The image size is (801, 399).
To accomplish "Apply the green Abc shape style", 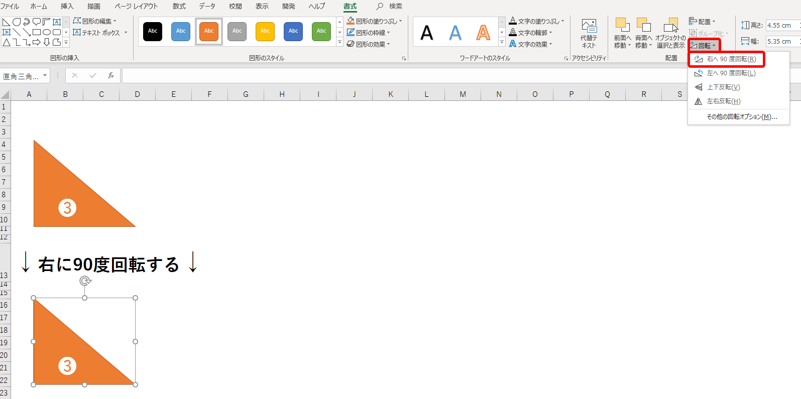I will [321, 31].
